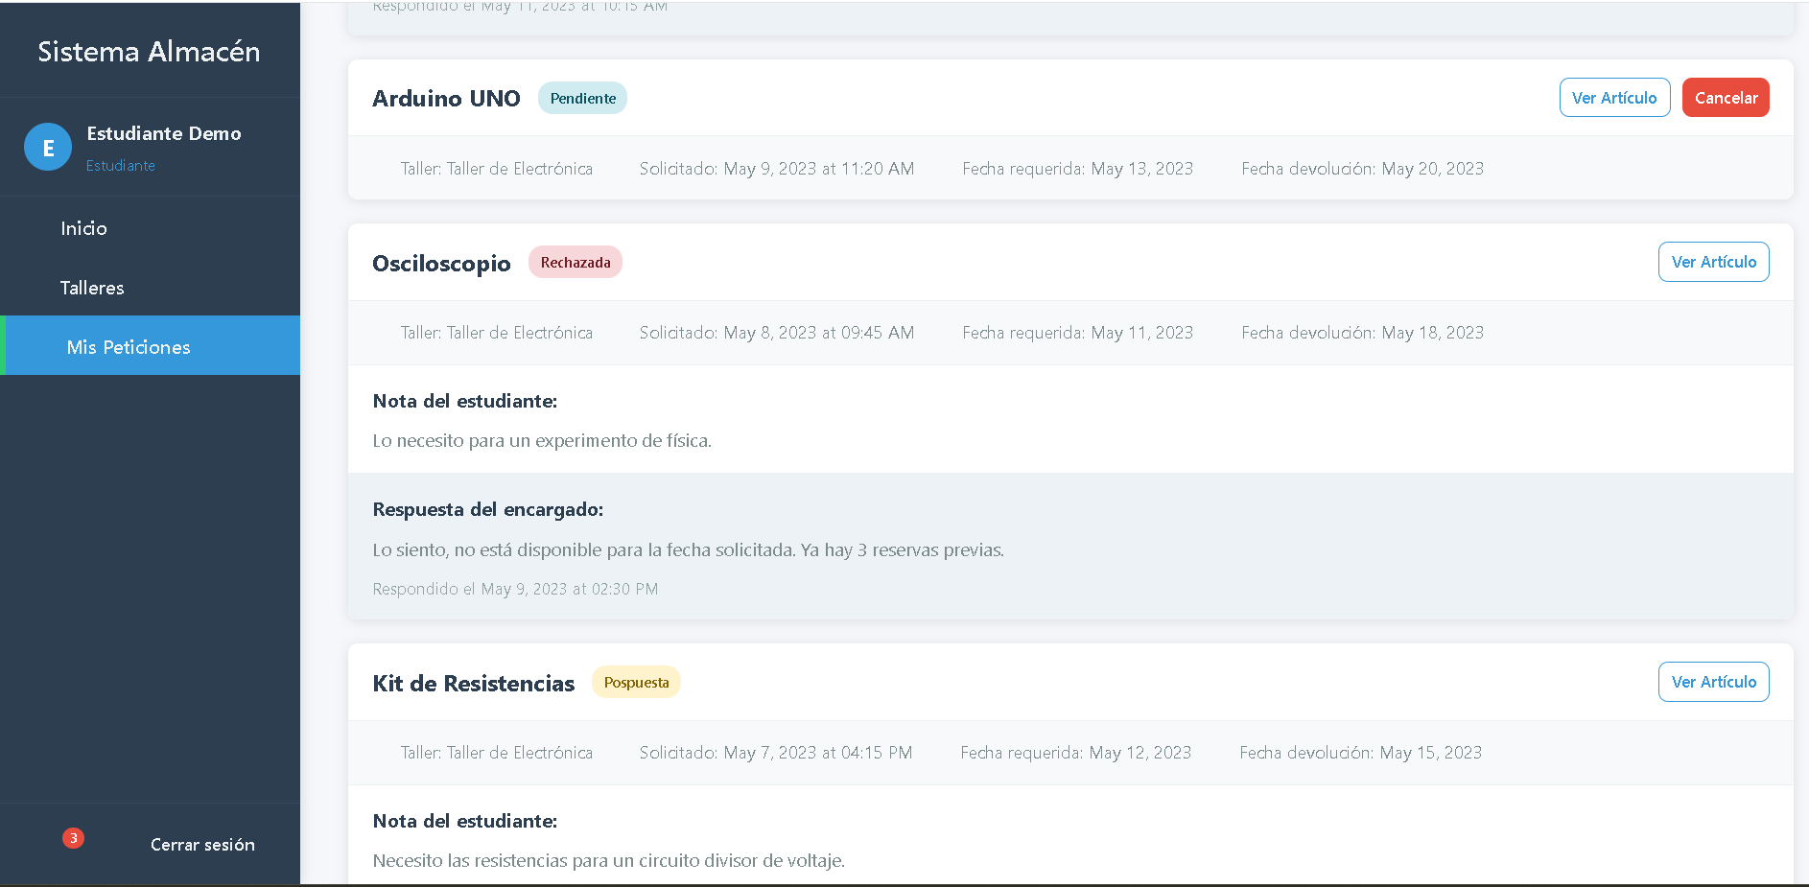Click the blue "E" user avatar
The height and width of the screenshot is (887, 1809).
click(48, 147)
